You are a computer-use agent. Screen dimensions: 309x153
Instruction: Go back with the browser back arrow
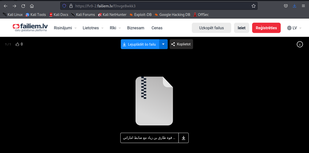5,6
